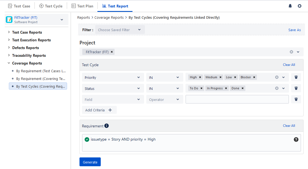Remove the FitTracker (FIT) project tag
The height and width of the screenshot is (169, 308).
pyautogui.click(x=112, y=52)
